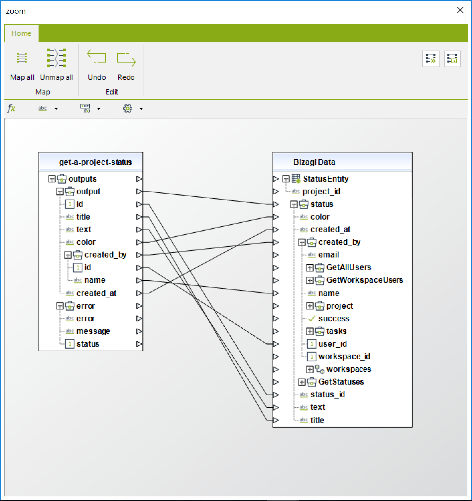Click the Redo label
This screenshot has width=472, height=501.
pos(126,77)
